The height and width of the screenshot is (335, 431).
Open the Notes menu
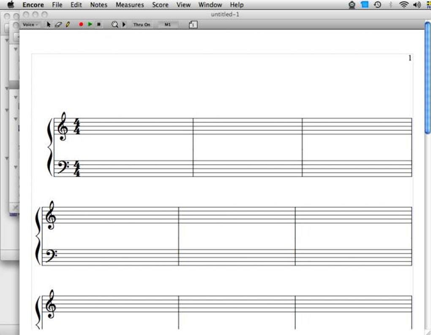tap(99, 5)
